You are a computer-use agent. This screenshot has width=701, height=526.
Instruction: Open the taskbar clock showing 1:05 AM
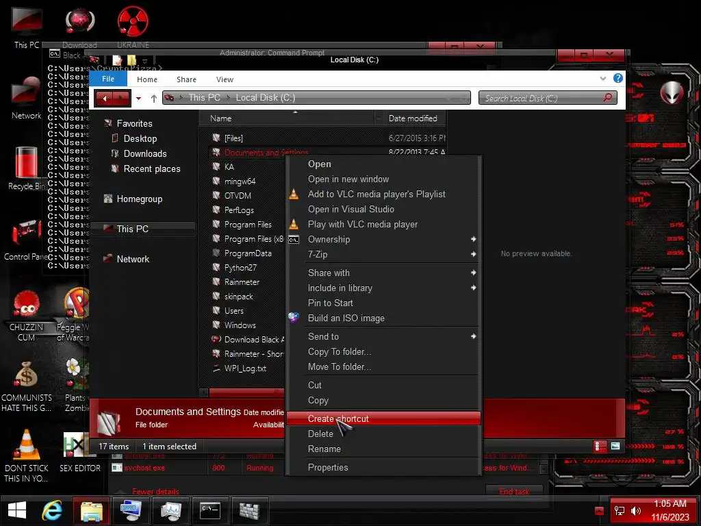tap(670, 510)
